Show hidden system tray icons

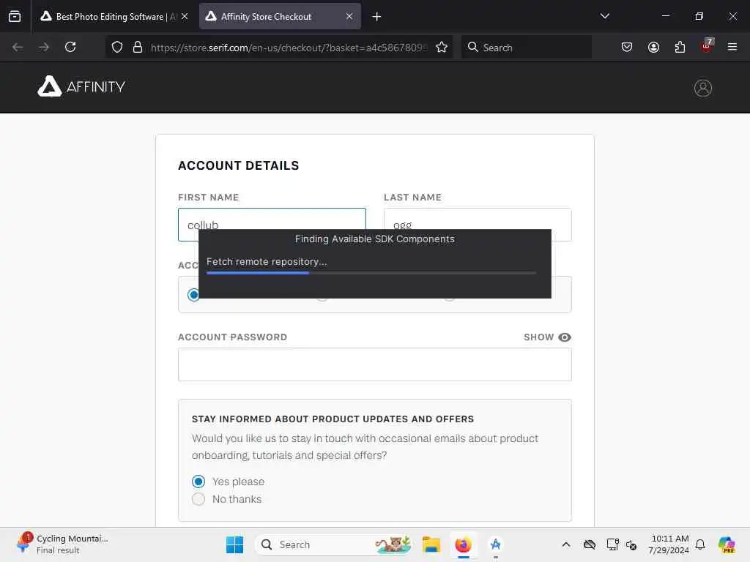566,544
